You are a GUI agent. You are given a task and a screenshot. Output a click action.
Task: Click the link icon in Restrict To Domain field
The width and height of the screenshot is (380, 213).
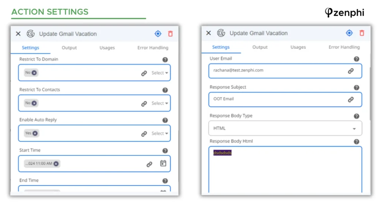tap(144, 73)
